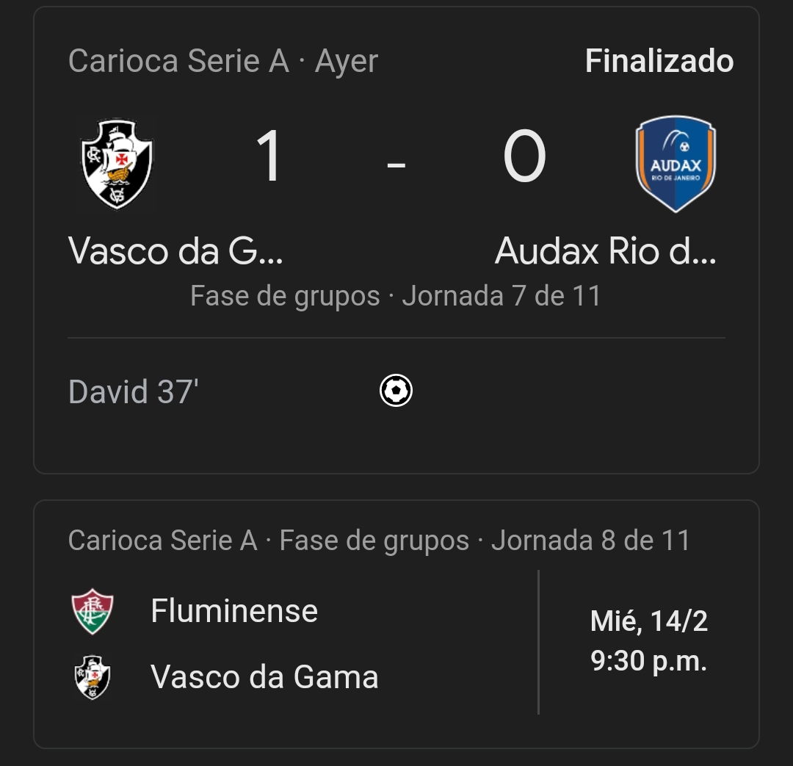Screen dimensions: 793x766
Task: Click the Carioca Serie A · Ayer header
Action: pyautogui.click(x=223, y=61)
